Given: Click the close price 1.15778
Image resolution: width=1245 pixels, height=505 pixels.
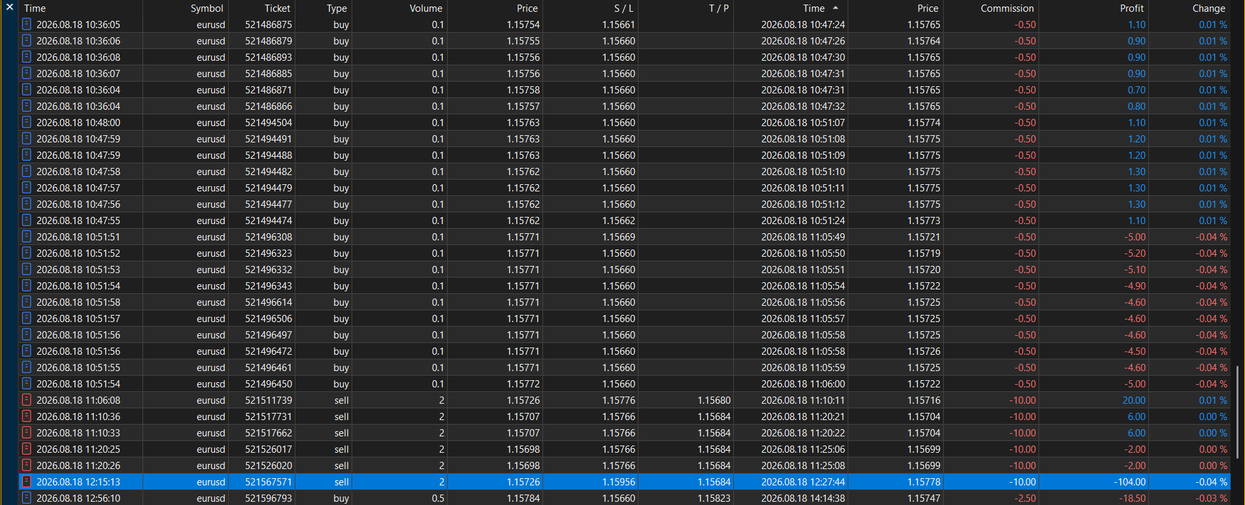Looking at the screenshot, I should click(x=923, y=482).
